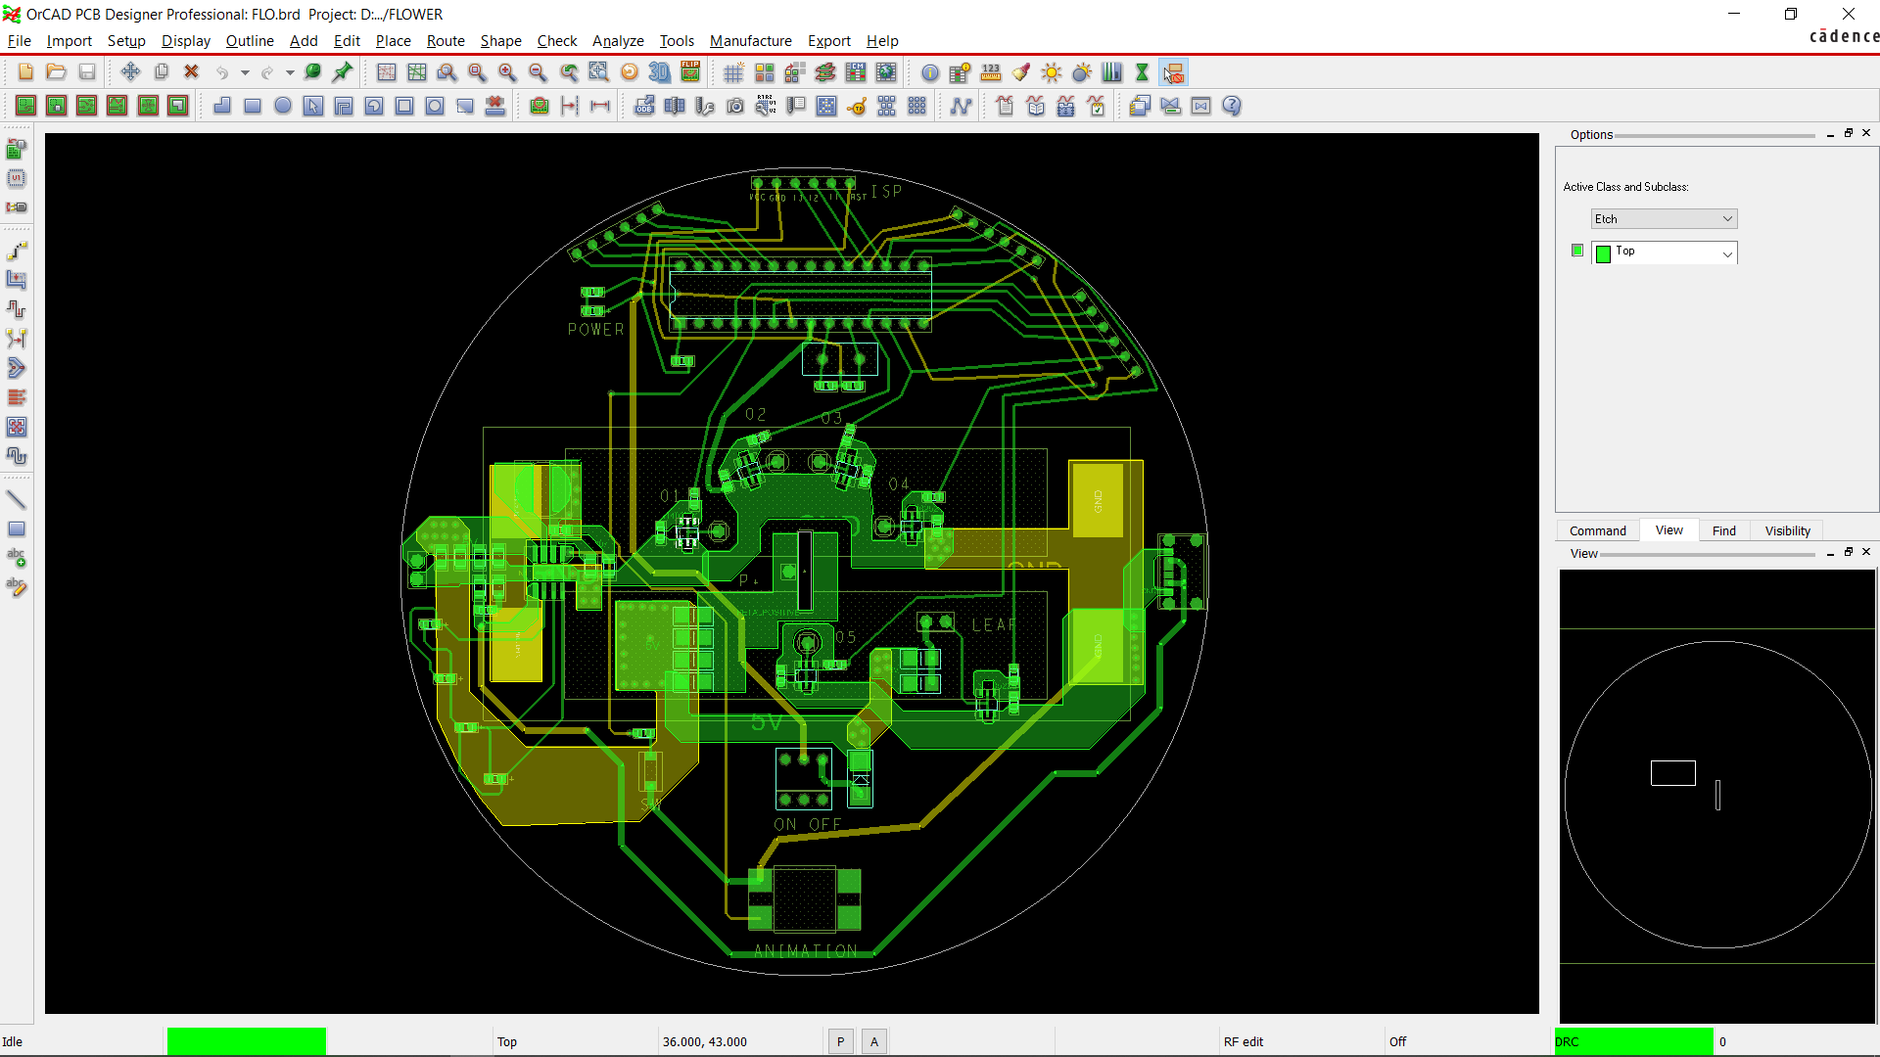The width and height of the screenshot is (1880, 1057).
Task: Click the 3D canvas view icon
Action: 660,72
